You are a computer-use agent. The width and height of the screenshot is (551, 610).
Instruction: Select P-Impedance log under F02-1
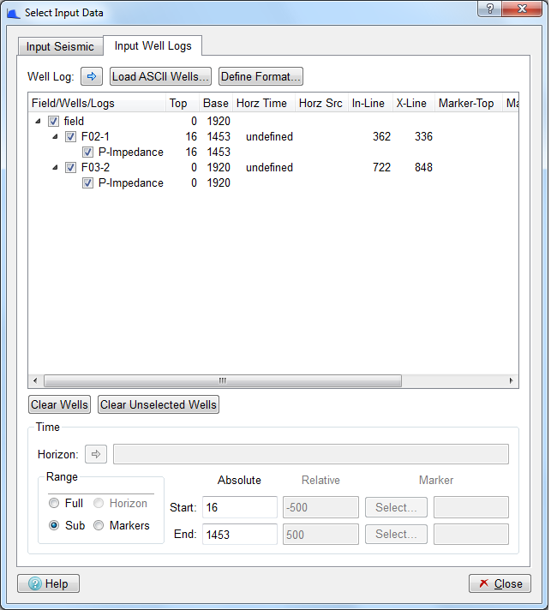131,152
